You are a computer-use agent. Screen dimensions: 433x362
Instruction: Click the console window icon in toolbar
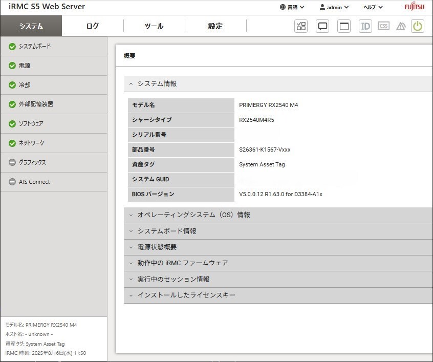pos(344,26)
